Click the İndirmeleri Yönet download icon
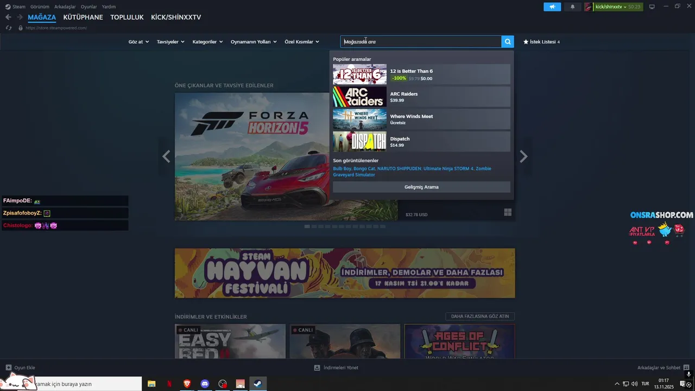 [x=317, y=368]
